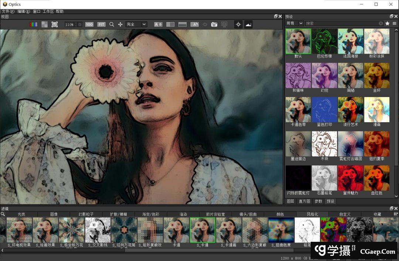Switch to the 风格化 filter tab
The width and height of the screenshot is (399, 261).
(x=312, y=214)
